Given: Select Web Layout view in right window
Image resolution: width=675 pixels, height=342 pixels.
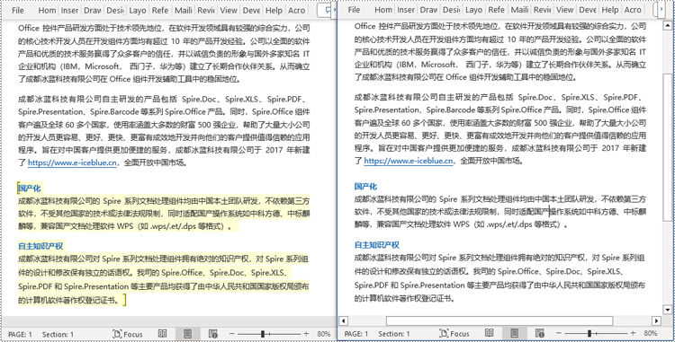Looking at the screenshot, I should (540, 334).
